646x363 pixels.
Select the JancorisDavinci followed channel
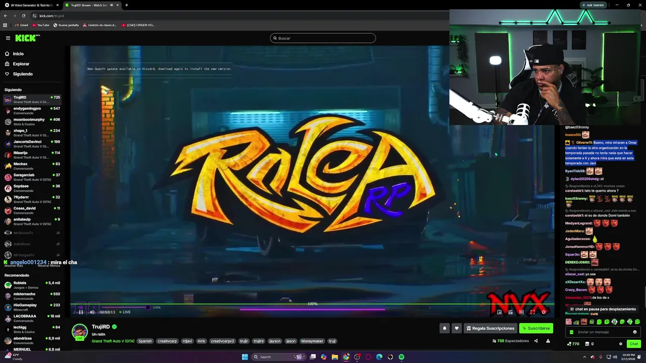[33, 144]
